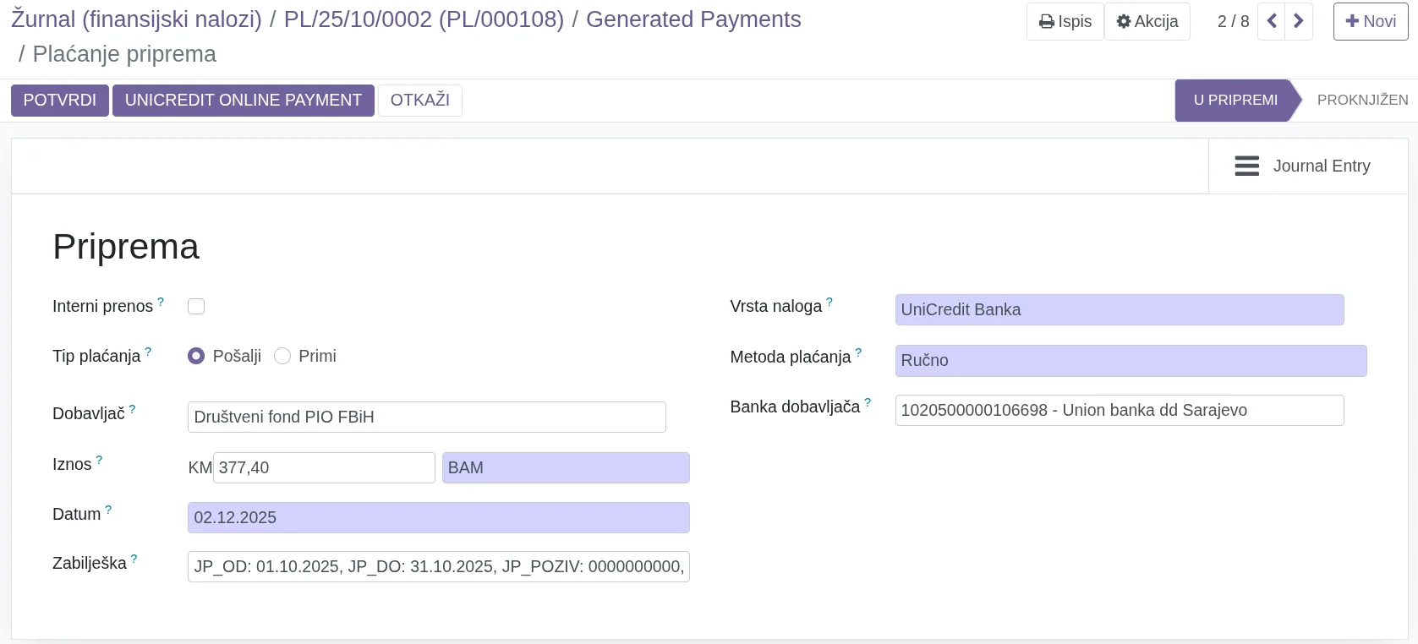Enable the Interni prenos checkbox

tap(196, 306)
